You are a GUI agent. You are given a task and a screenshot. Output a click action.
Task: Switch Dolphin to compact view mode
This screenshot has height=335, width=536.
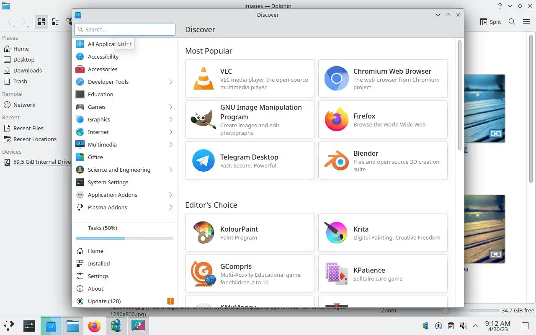(55, 22)
